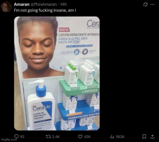Open the @ffxivAmaran handle link
Screen dimensions: 159x142
pos(44,4)
